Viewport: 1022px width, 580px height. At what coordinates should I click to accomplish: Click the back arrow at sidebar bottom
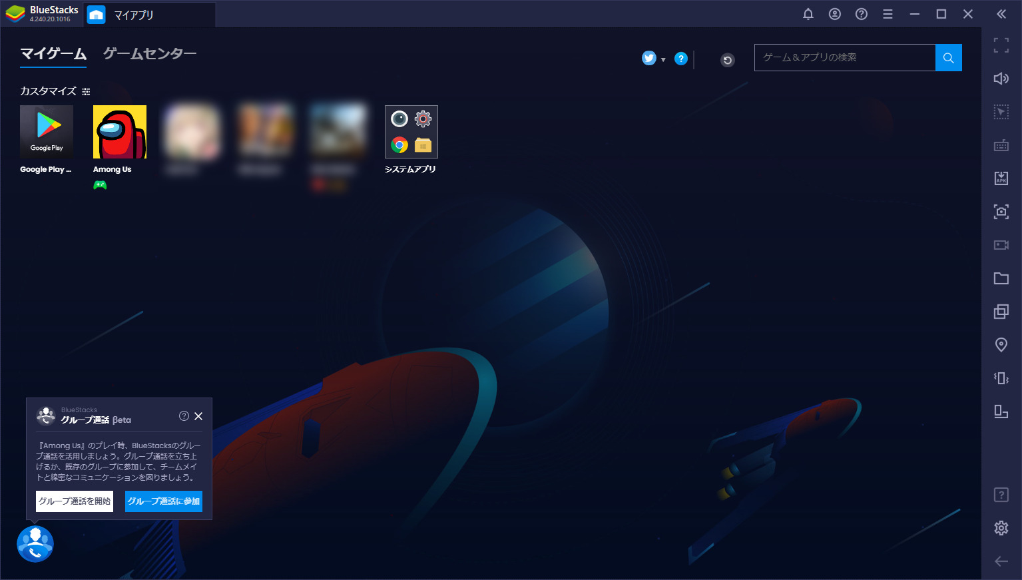(1001, 561)
